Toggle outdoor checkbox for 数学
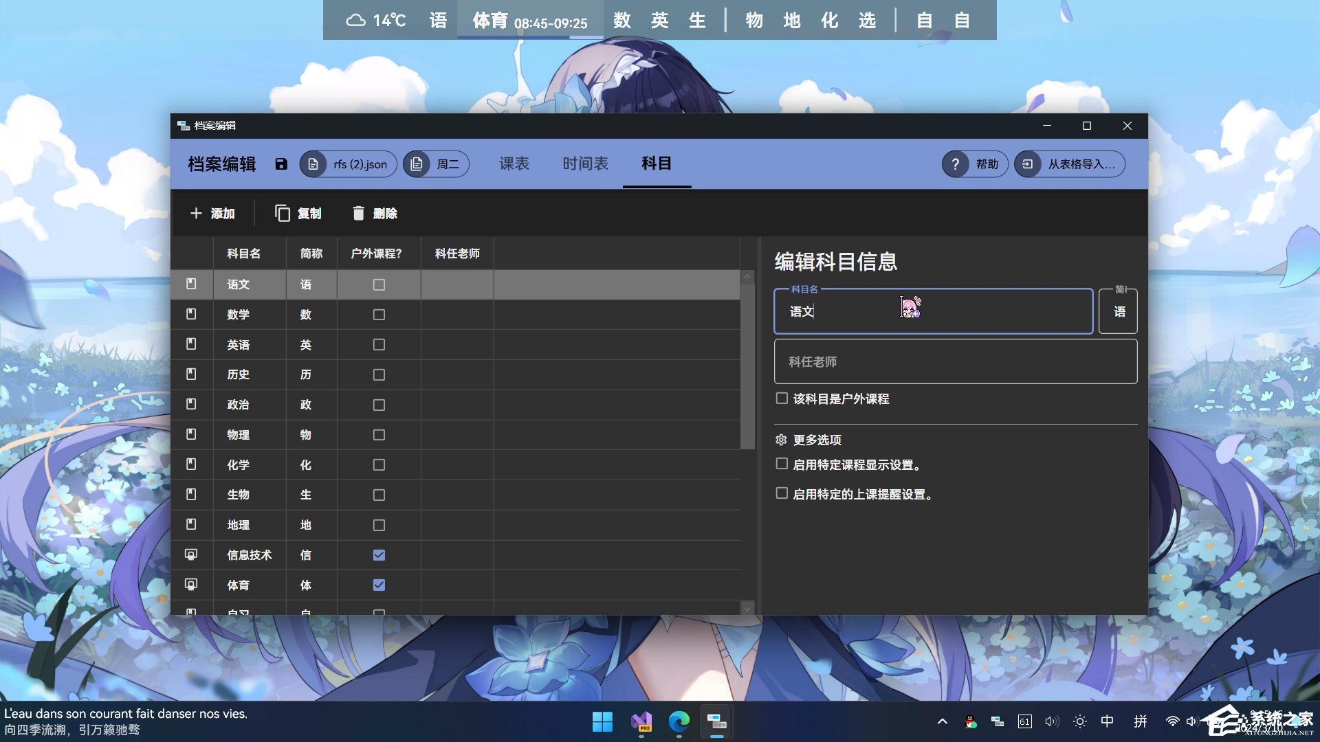 (379, 315)
